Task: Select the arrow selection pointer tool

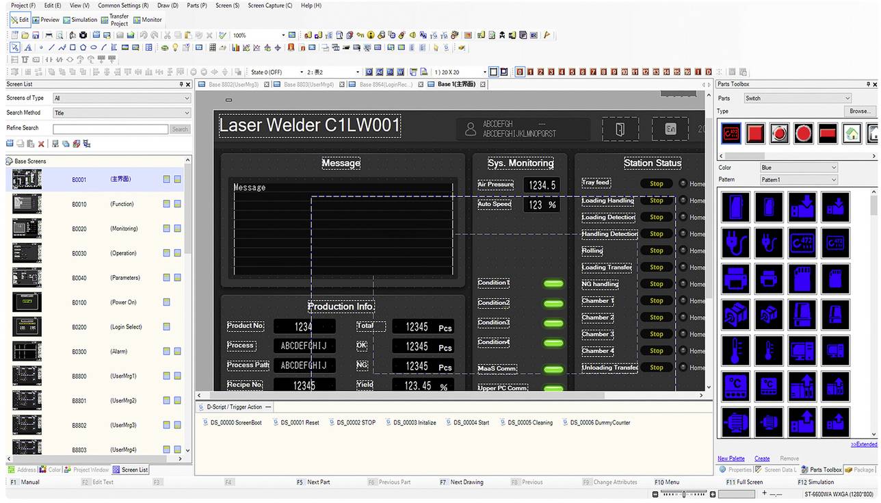Action: coord(14,47)
